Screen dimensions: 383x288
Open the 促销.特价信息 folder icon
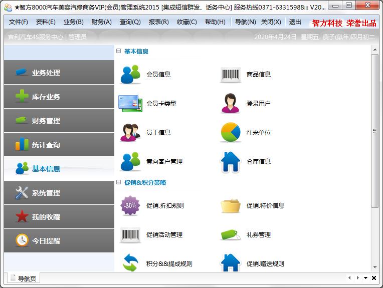tap(230, 206)
